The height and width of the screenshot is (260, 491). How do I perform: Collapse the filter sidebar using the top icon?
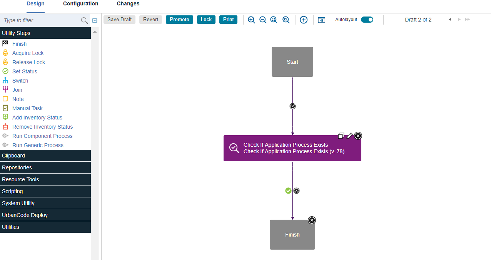[x=95, y=20]
